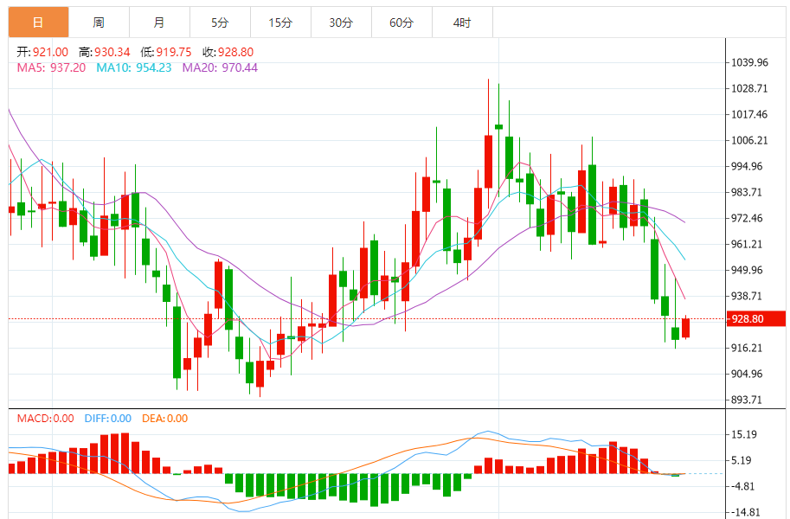Viewport: 790px width, 519px height.
Task: Click the closing price 收:928.80
Action: pyautogui.click(x=228, y=52)
